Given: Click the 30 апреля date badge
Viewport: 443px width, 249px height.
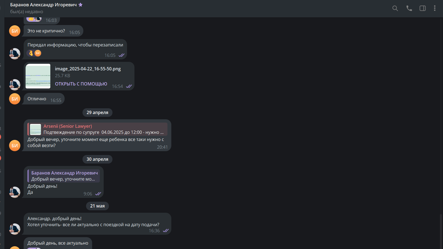Looking at the screenshot, I should [97, 159].
